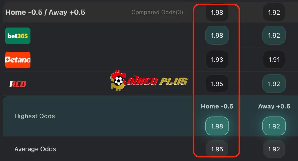Select highest Home -0.5 odds 1.98
This screenshot has width=298, height=161.
[217, 126]
